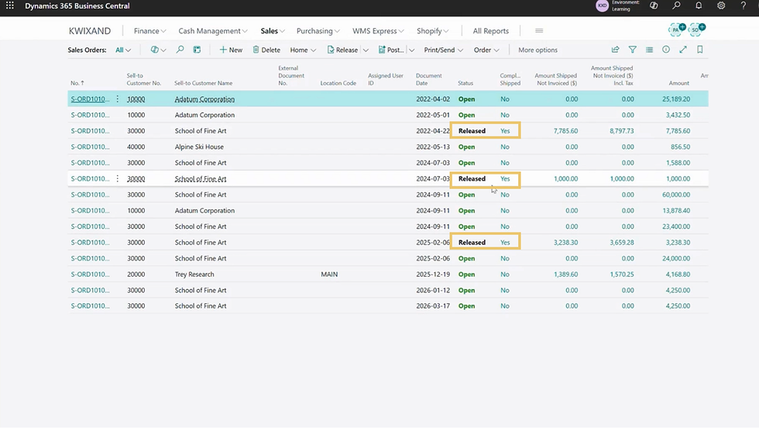Delete the selected sales order

[266, 50]
